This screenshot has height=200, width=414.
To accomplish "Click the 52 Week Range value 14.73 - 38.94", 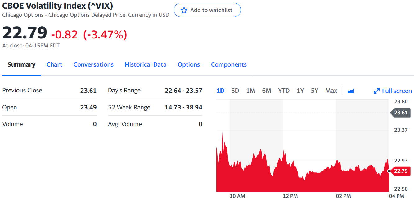I will (x=183, y=107).
